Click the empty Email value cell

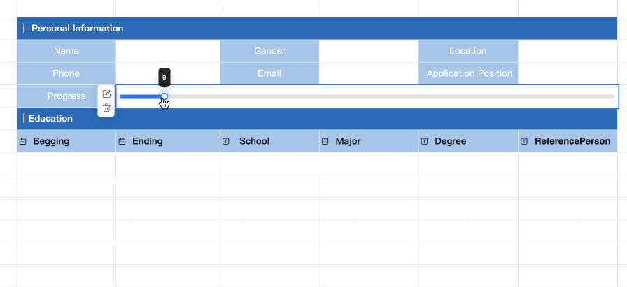[x=368, y=73]
